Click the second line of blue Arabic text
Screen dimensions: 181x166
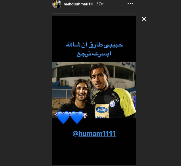(94, 54)
